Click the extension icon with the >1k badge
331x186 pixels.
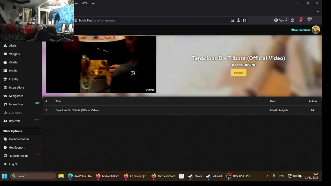coord(309,20)
